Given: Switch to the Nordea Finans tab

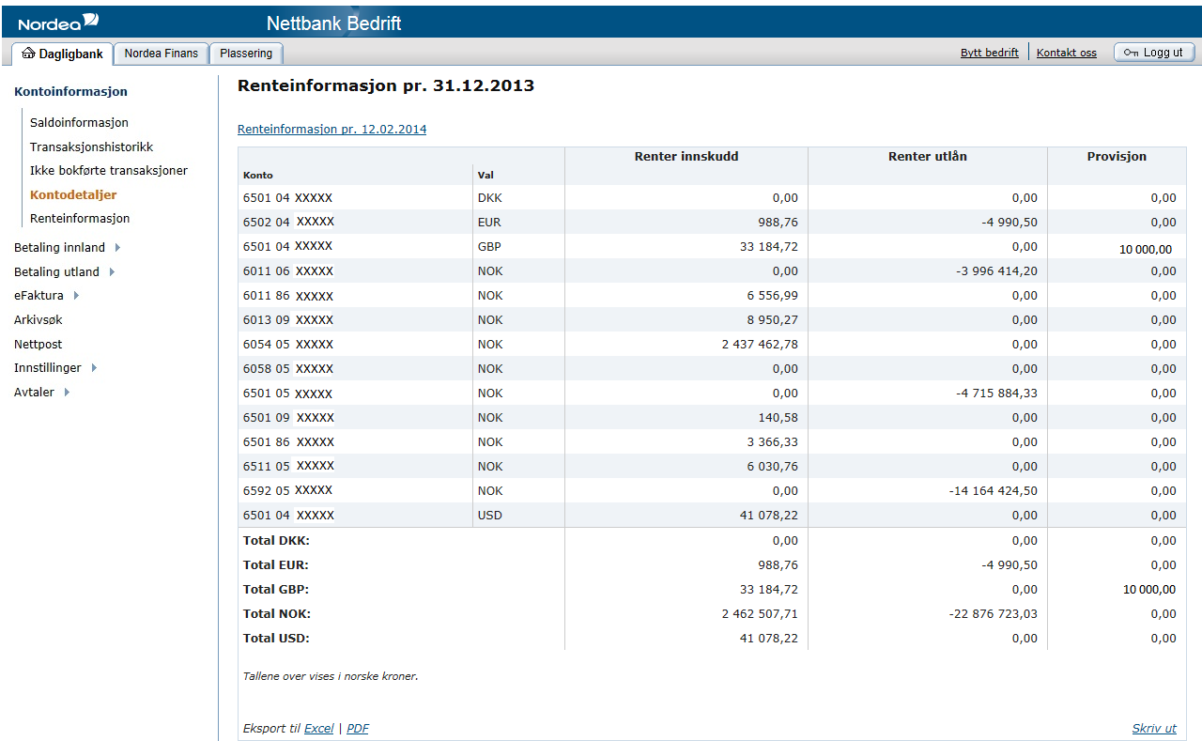Looking at the screenshot, I should [162, 54].
